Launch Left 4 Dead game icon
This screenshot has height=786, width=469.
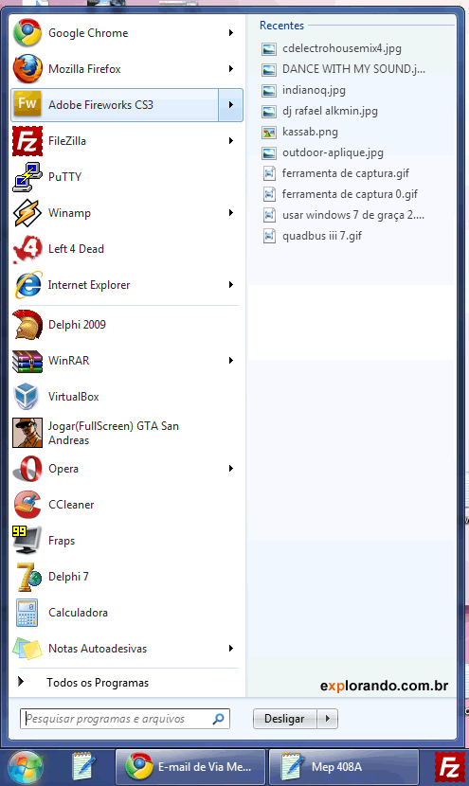(27, 249)
